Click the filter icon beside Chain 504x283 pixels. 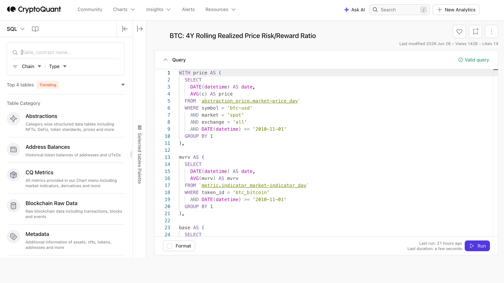click(15, 66)
